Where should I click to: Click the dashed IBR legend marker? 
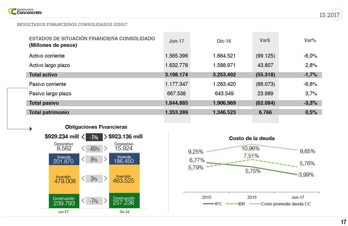(x=232, y=204)
